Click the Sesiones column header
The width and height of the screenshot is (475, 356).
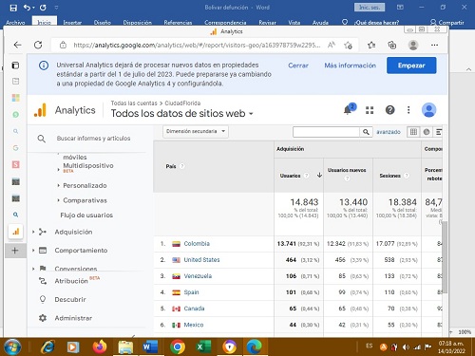click(x=390, y=176)
